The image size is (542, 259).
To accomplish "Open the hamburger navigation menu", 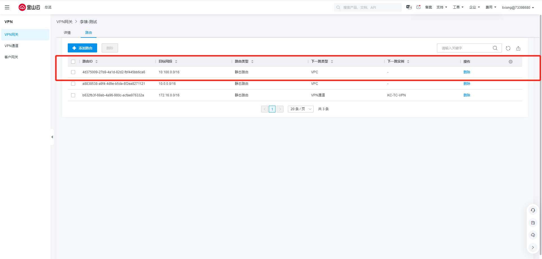I will [7, 7].
